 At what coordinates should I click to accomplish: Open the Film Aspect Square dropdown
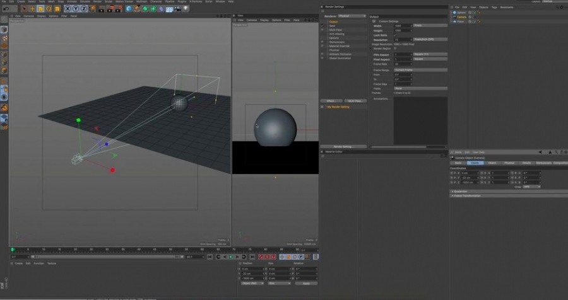(430, 54)
